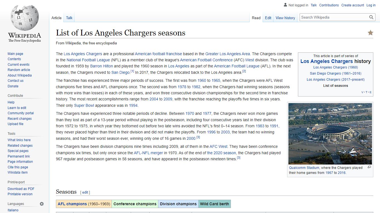The height and width of the screenshot is (213, 380).
Task: Click footnote reference [3] after 2000
Action: click(x=198, y=137)
